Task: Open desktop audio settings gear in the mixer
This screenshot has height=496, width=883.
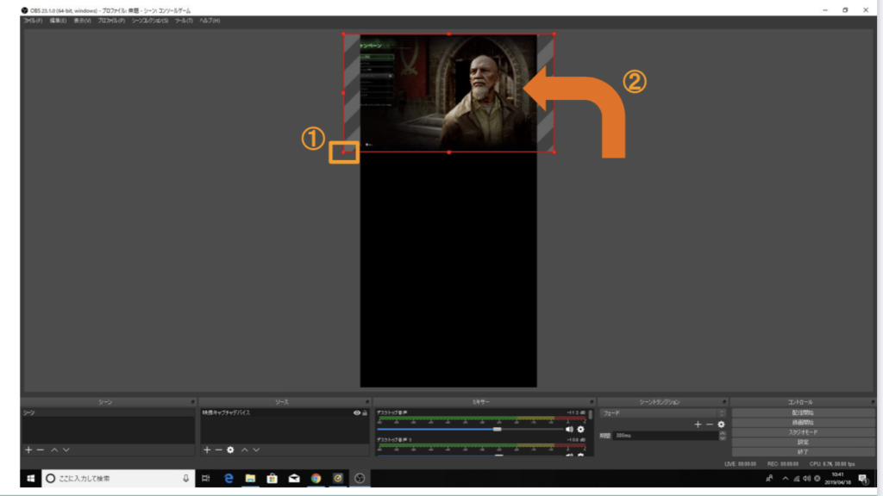Action: pyautogui.click(x=580, y=429)
